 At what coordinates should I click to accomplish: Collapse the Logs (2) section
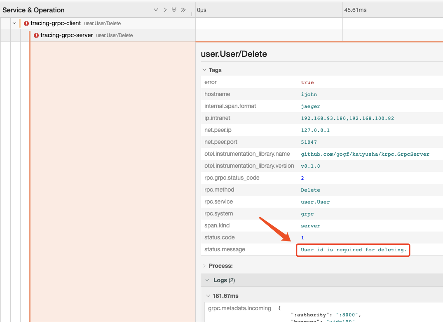click(x=208, y=280)
